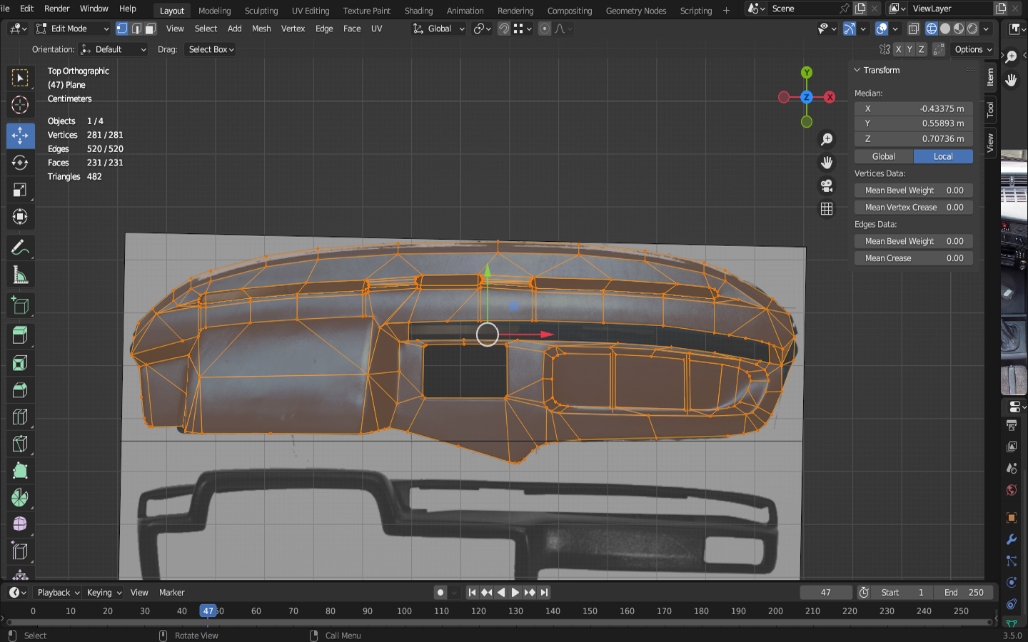Image resolution: width=1028 pixels, height=642 pixels.
Task: Pick the Scale tool
Action: 20,190
